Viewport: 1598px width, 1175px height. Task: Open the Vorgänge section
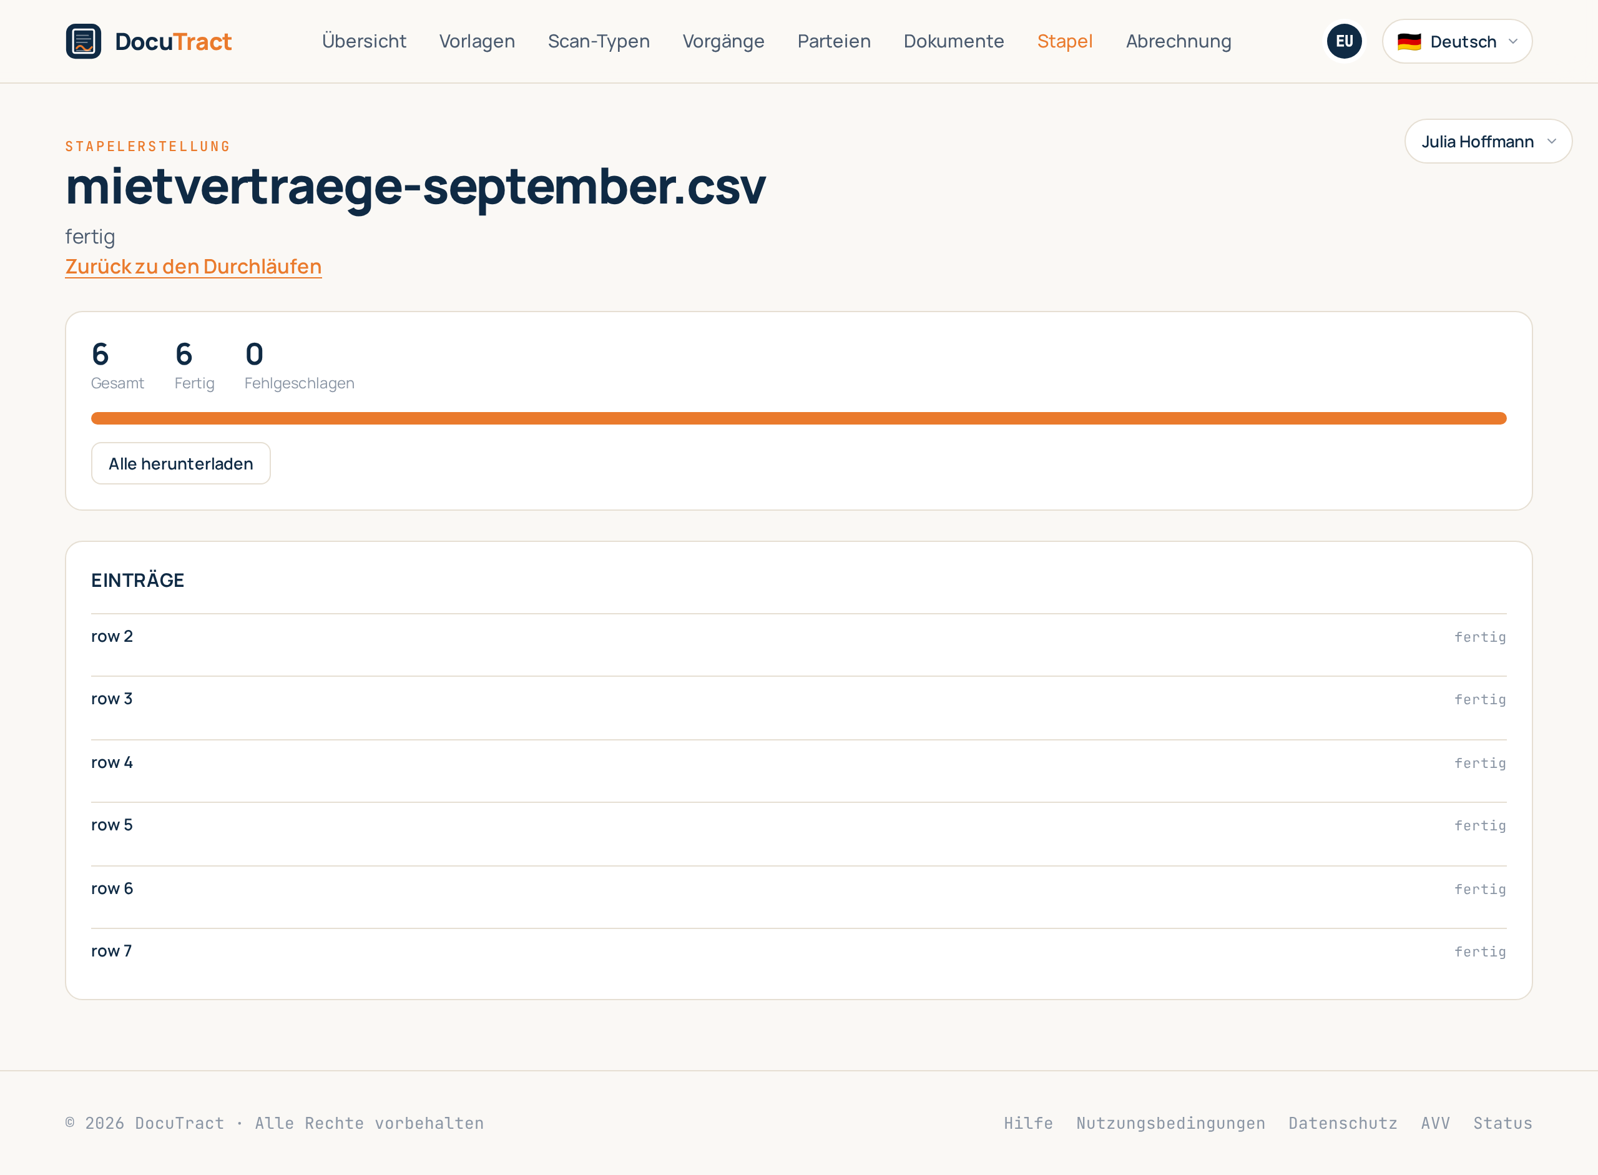click(723, 41)
